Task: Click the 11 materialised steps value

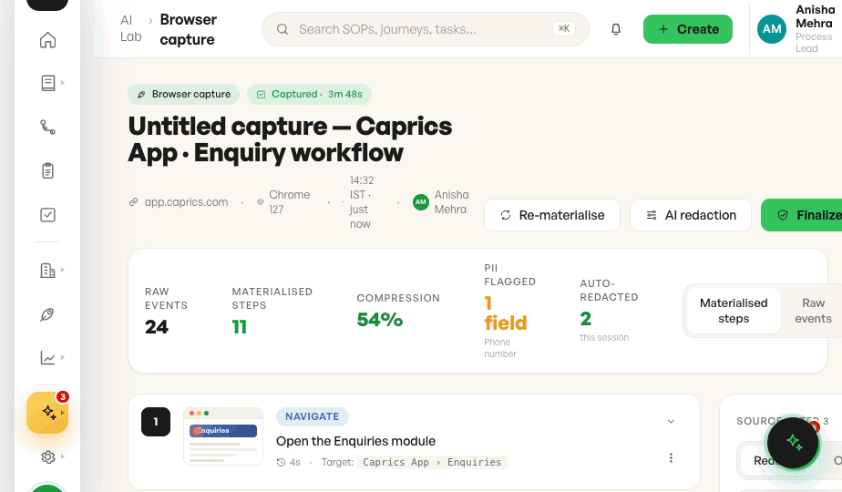Action: (240, 326)
